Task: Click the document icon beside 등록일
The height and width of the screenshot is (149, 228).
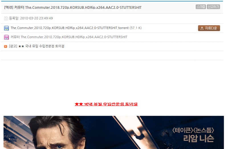Action: tap(6, 18)
